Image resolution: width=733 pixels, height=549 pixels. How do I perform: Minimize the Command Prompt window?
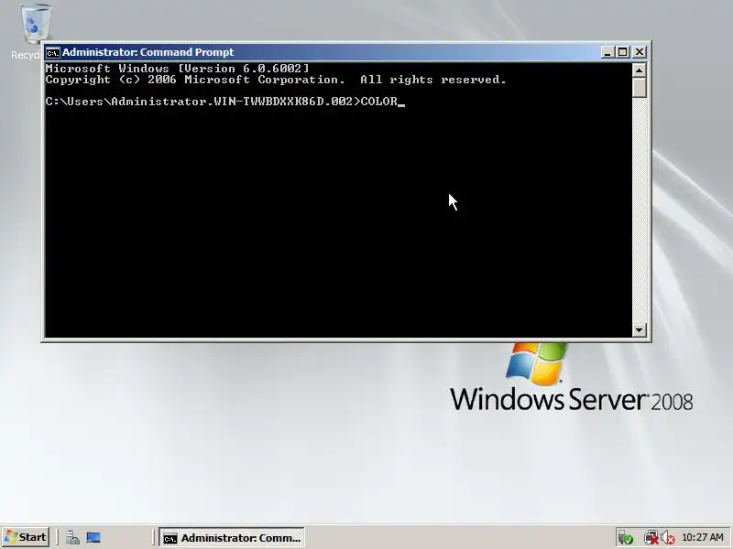tap(607, 52)
